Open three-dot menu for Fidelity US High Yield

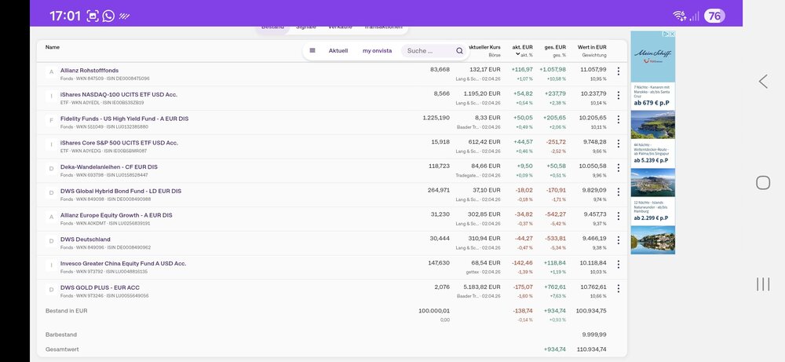coord(619,119)
